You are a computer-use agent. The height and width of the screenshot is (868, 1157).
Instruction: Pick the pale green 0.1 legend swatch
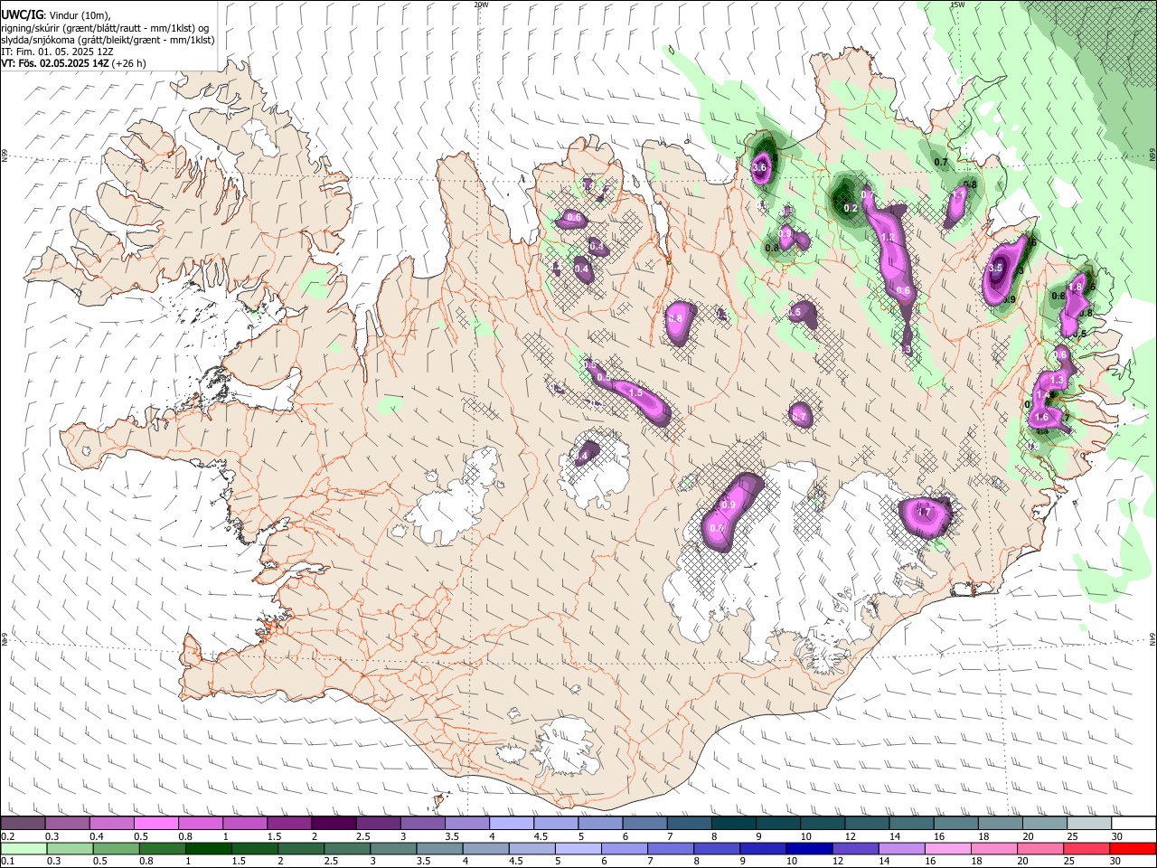point(23,848)
